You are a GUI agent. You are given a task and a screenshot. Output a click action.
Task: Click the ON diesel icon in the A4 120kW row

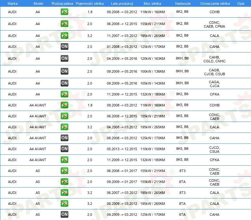[64, 59]
